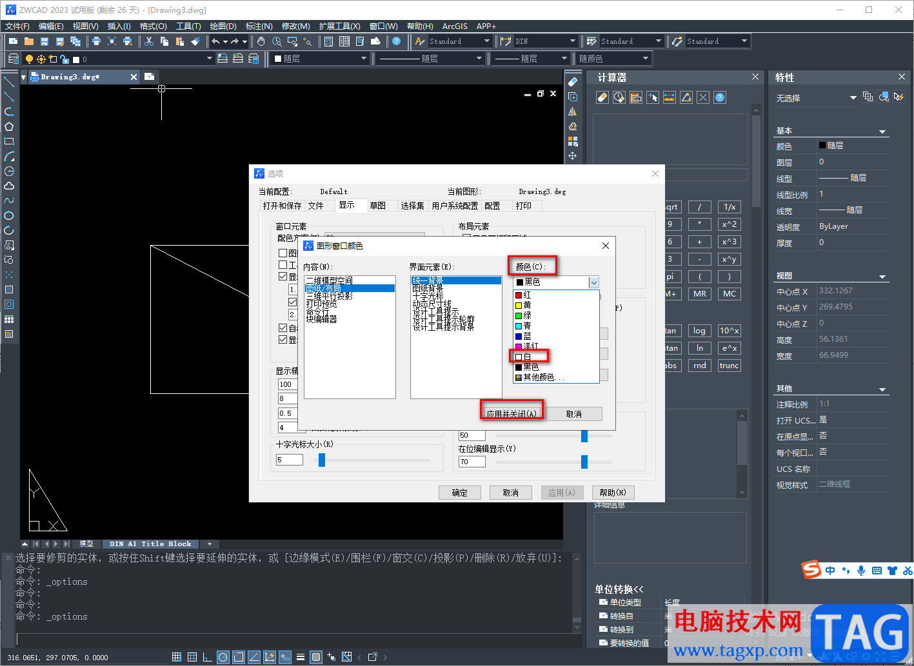914x666 pixels.
Task: Open the 无选择 selection dropdown in Properties
Action: pyautogui.click(x=815, y=98)
